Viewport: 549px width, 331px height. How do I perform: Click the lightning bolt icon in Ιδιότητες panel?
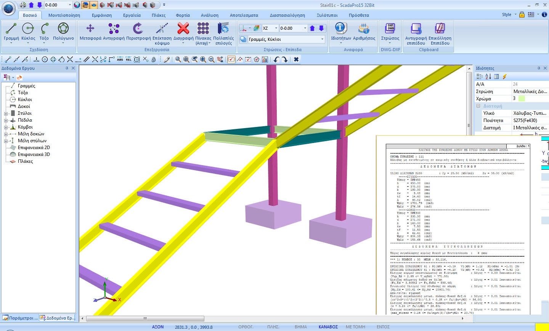(504, 77)
